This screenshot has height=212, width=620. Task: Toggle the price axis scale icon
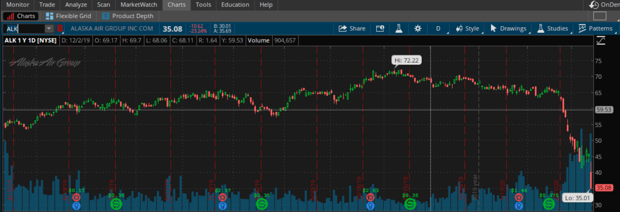(601, 40)
